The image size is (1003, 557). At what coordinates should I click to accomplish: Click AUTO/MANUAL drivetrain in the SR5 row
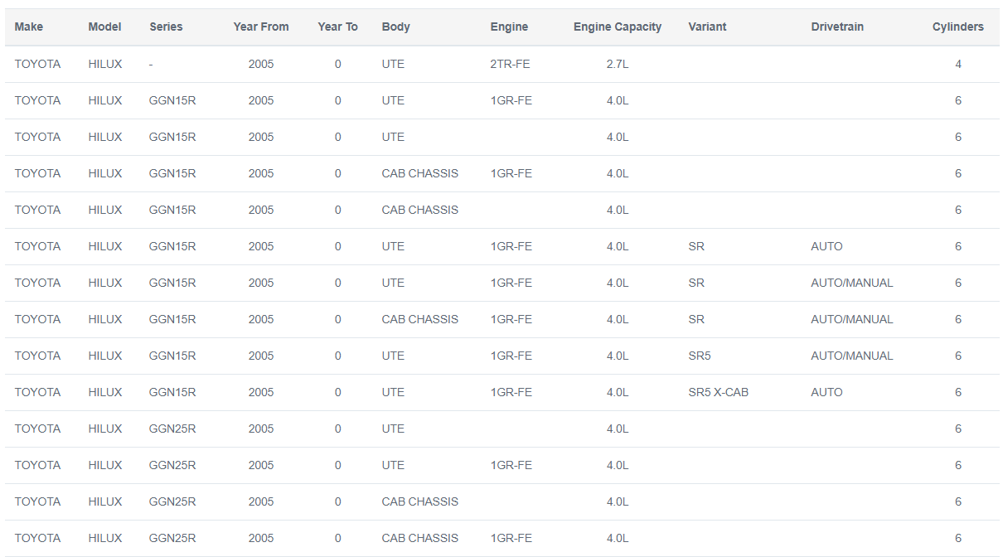[x=852, y=356]
